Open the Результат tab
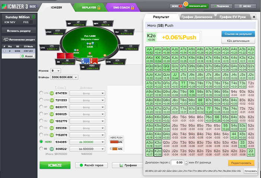 point(161,17)
